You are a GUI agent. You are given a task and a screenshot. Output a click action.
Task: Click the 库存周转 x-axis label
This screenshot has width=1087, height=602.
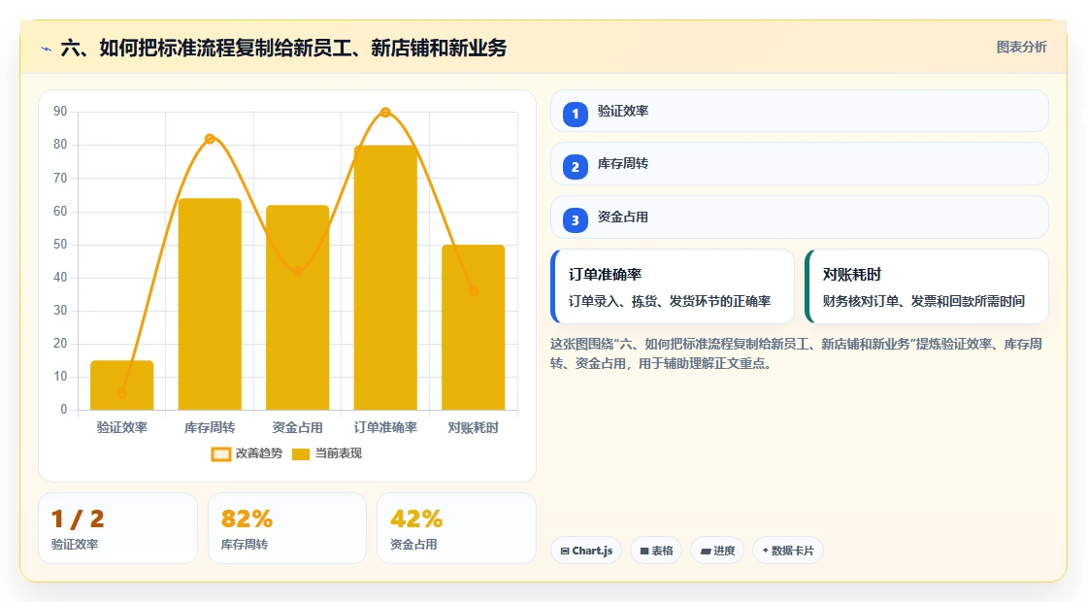coord(210,427)
